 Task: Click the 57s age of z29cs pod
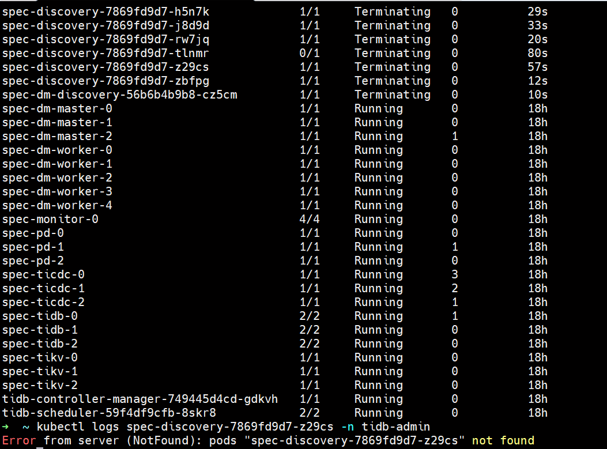538,67
